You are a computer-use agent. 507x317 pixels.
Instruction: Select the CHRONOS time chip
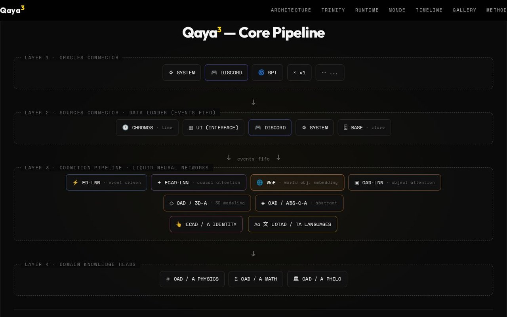[x=147, y=128]
